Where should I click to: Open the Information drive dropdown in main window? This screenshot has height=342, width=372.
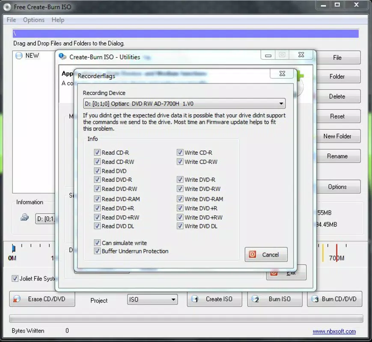click(x=45, y=219)
